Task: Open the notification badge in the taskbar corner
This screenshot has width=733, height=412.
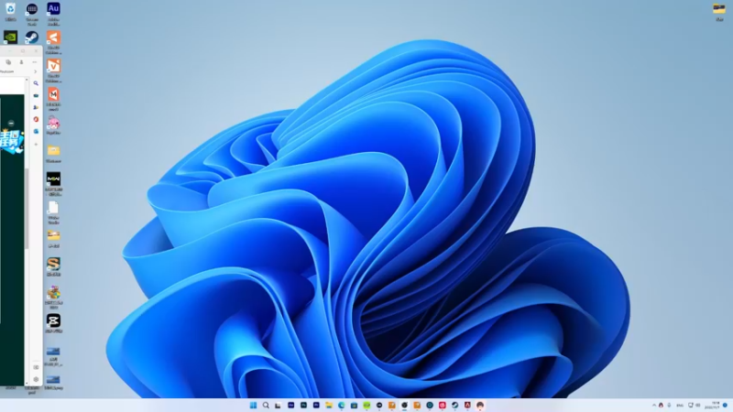Action: click(x=725, y=405)
